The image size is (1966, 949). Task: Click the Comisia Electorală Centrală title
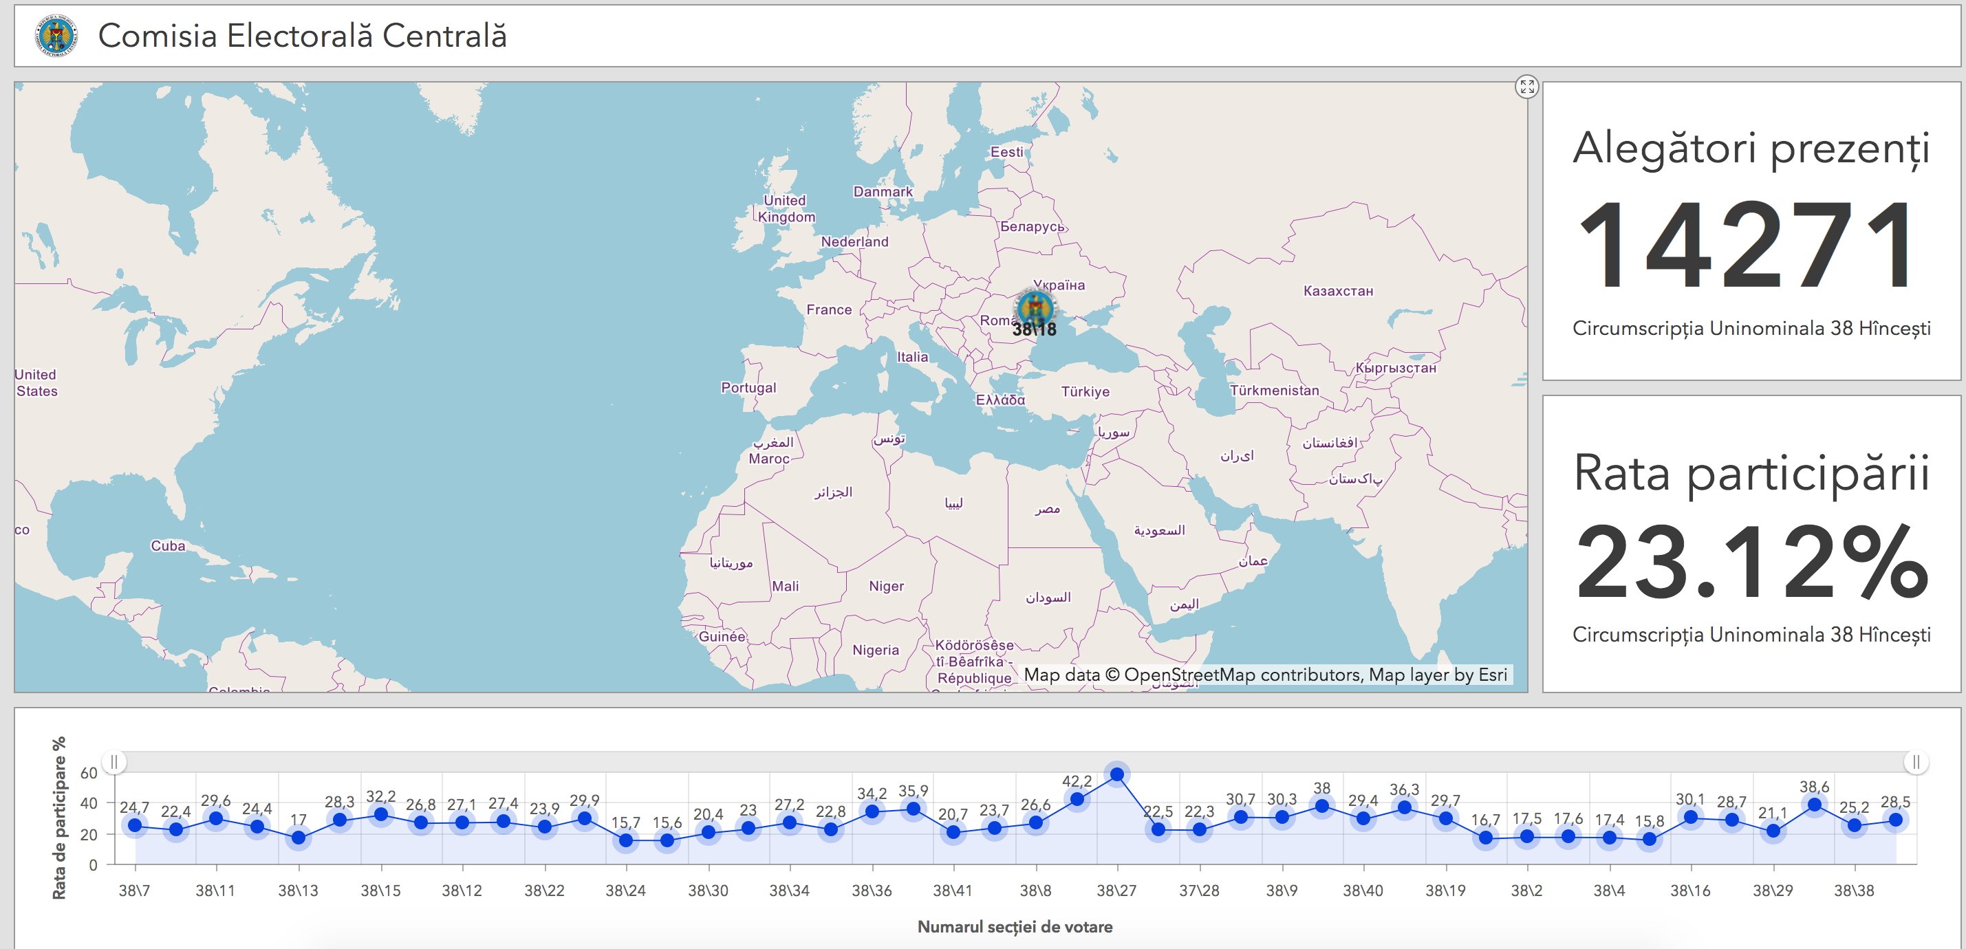tap(302, 36)
